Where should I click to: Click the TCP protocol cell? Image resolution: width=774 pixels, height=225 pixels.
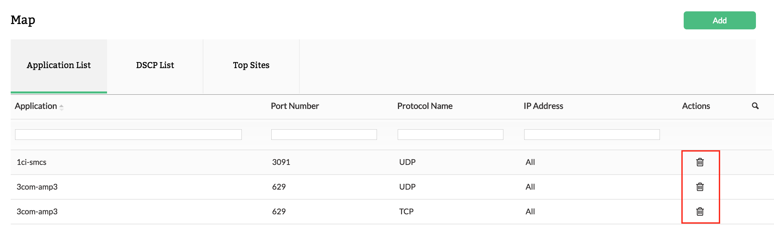(x=406, y=212)
